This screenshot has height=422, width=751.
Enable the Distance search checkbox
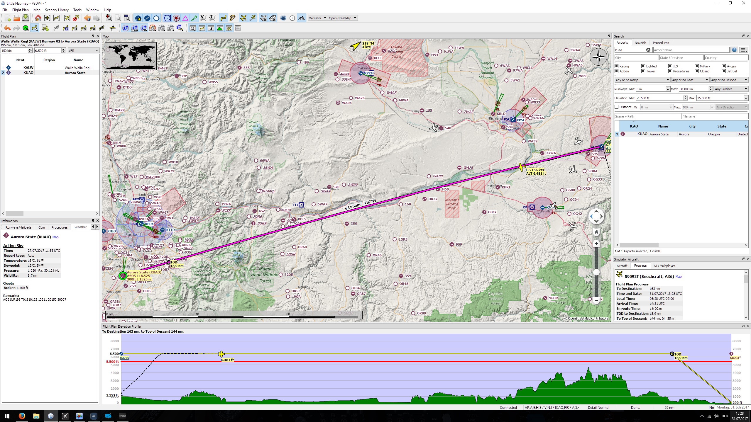[617, 107]
